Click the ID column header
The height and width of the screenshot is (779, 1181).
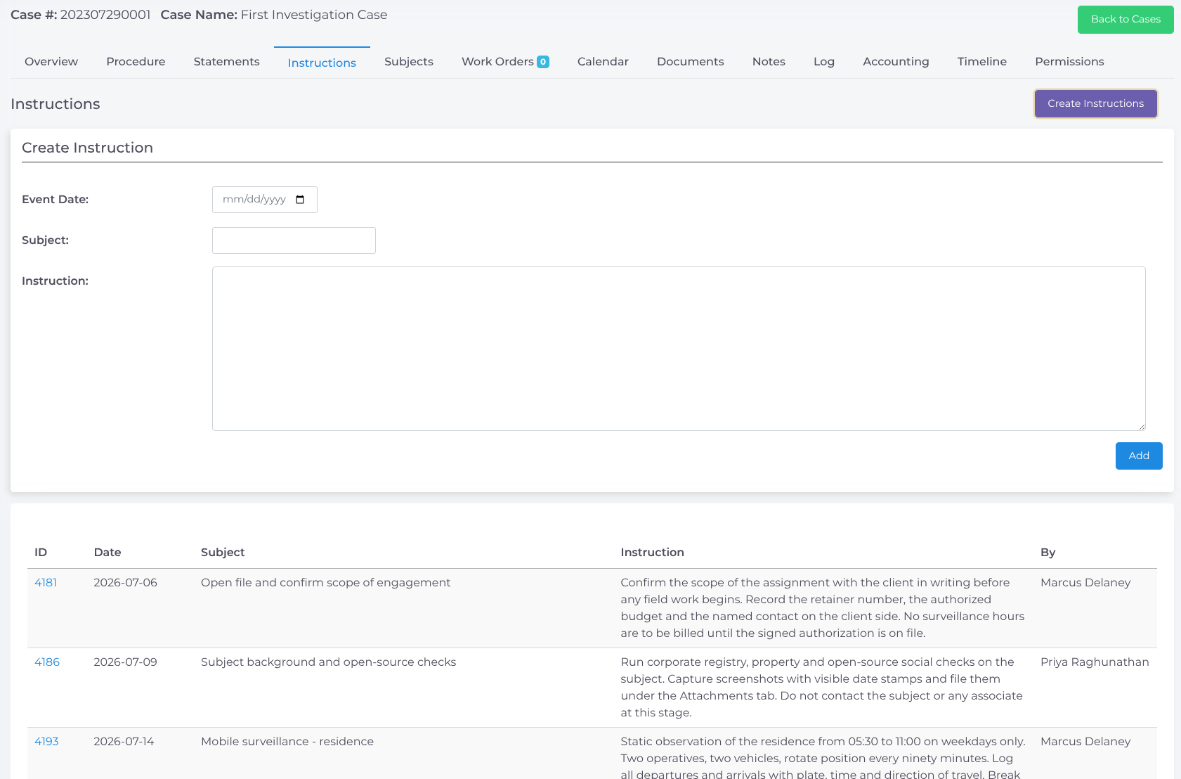41,553
